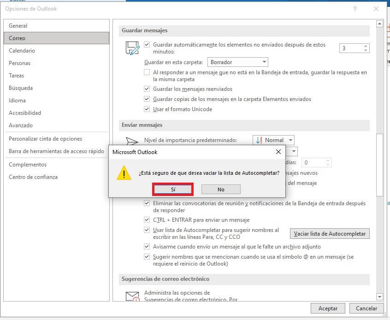
Task: Click the Cancelar button
Action: 366,308
